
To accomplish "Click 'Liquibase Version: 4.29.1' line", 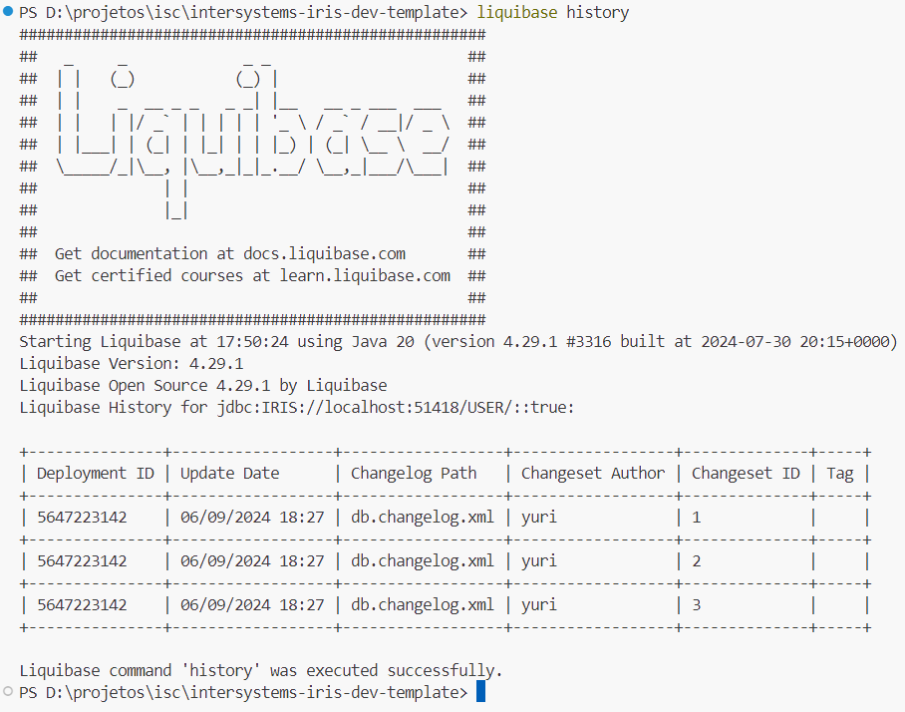I will pyautogui.click(x=132, y=363).
